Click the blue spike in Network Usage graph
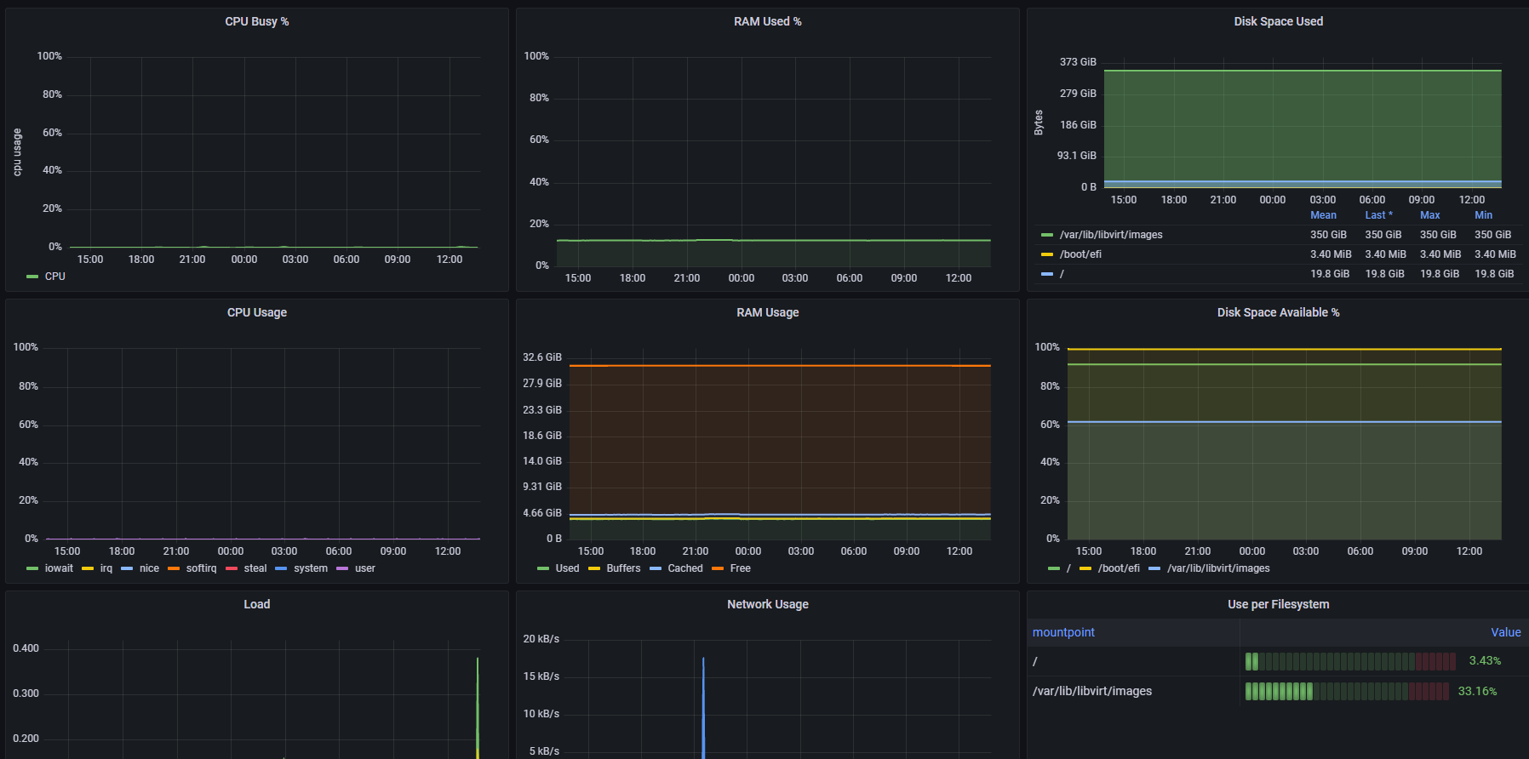 703,706
